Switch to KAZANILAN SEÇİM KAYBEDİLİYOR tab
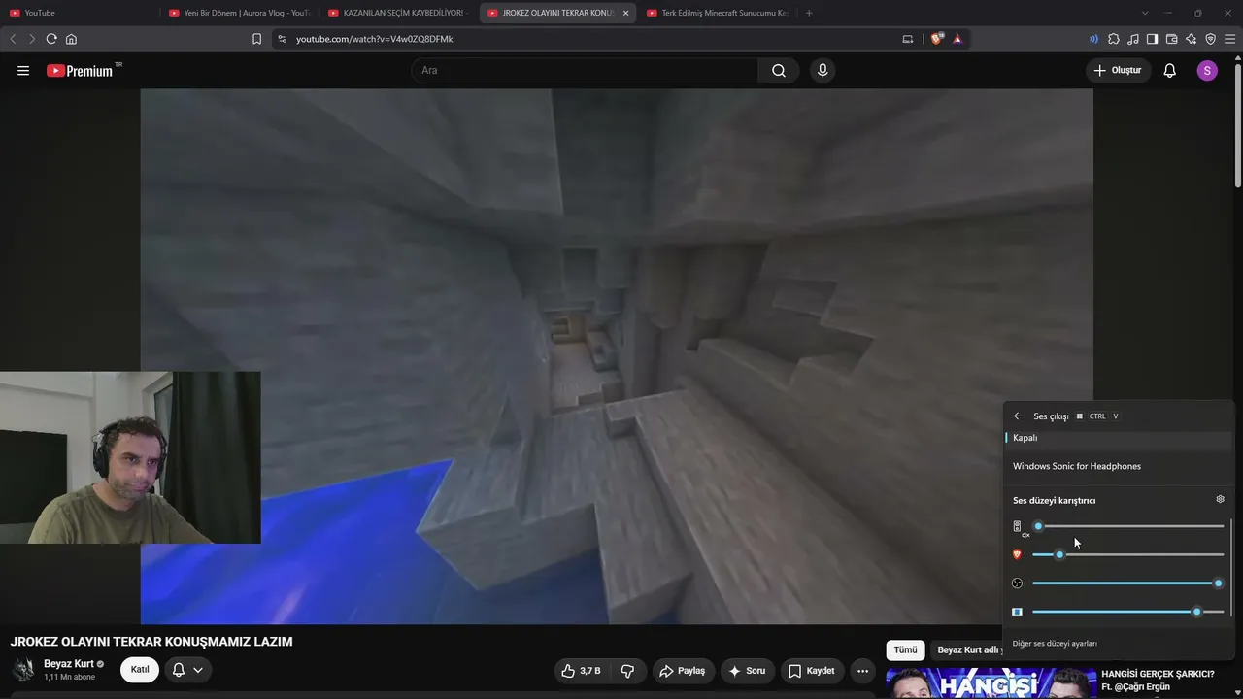 [x=398, y=13]
